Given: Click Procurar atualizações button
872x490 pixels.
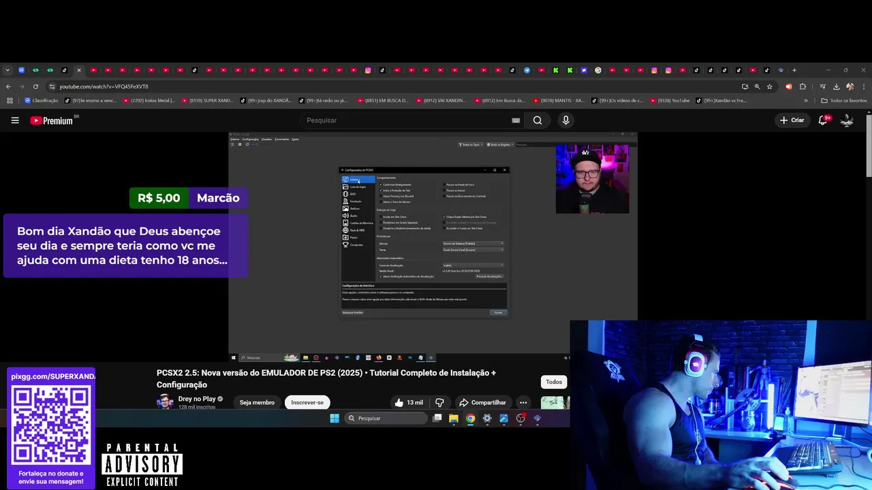Looking at the screenshot, I should point(490,276).
